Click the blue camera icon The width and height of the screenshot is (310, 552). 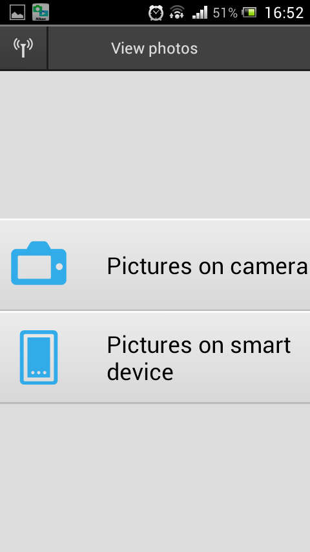pyautogui.click(x=39, y=263)
